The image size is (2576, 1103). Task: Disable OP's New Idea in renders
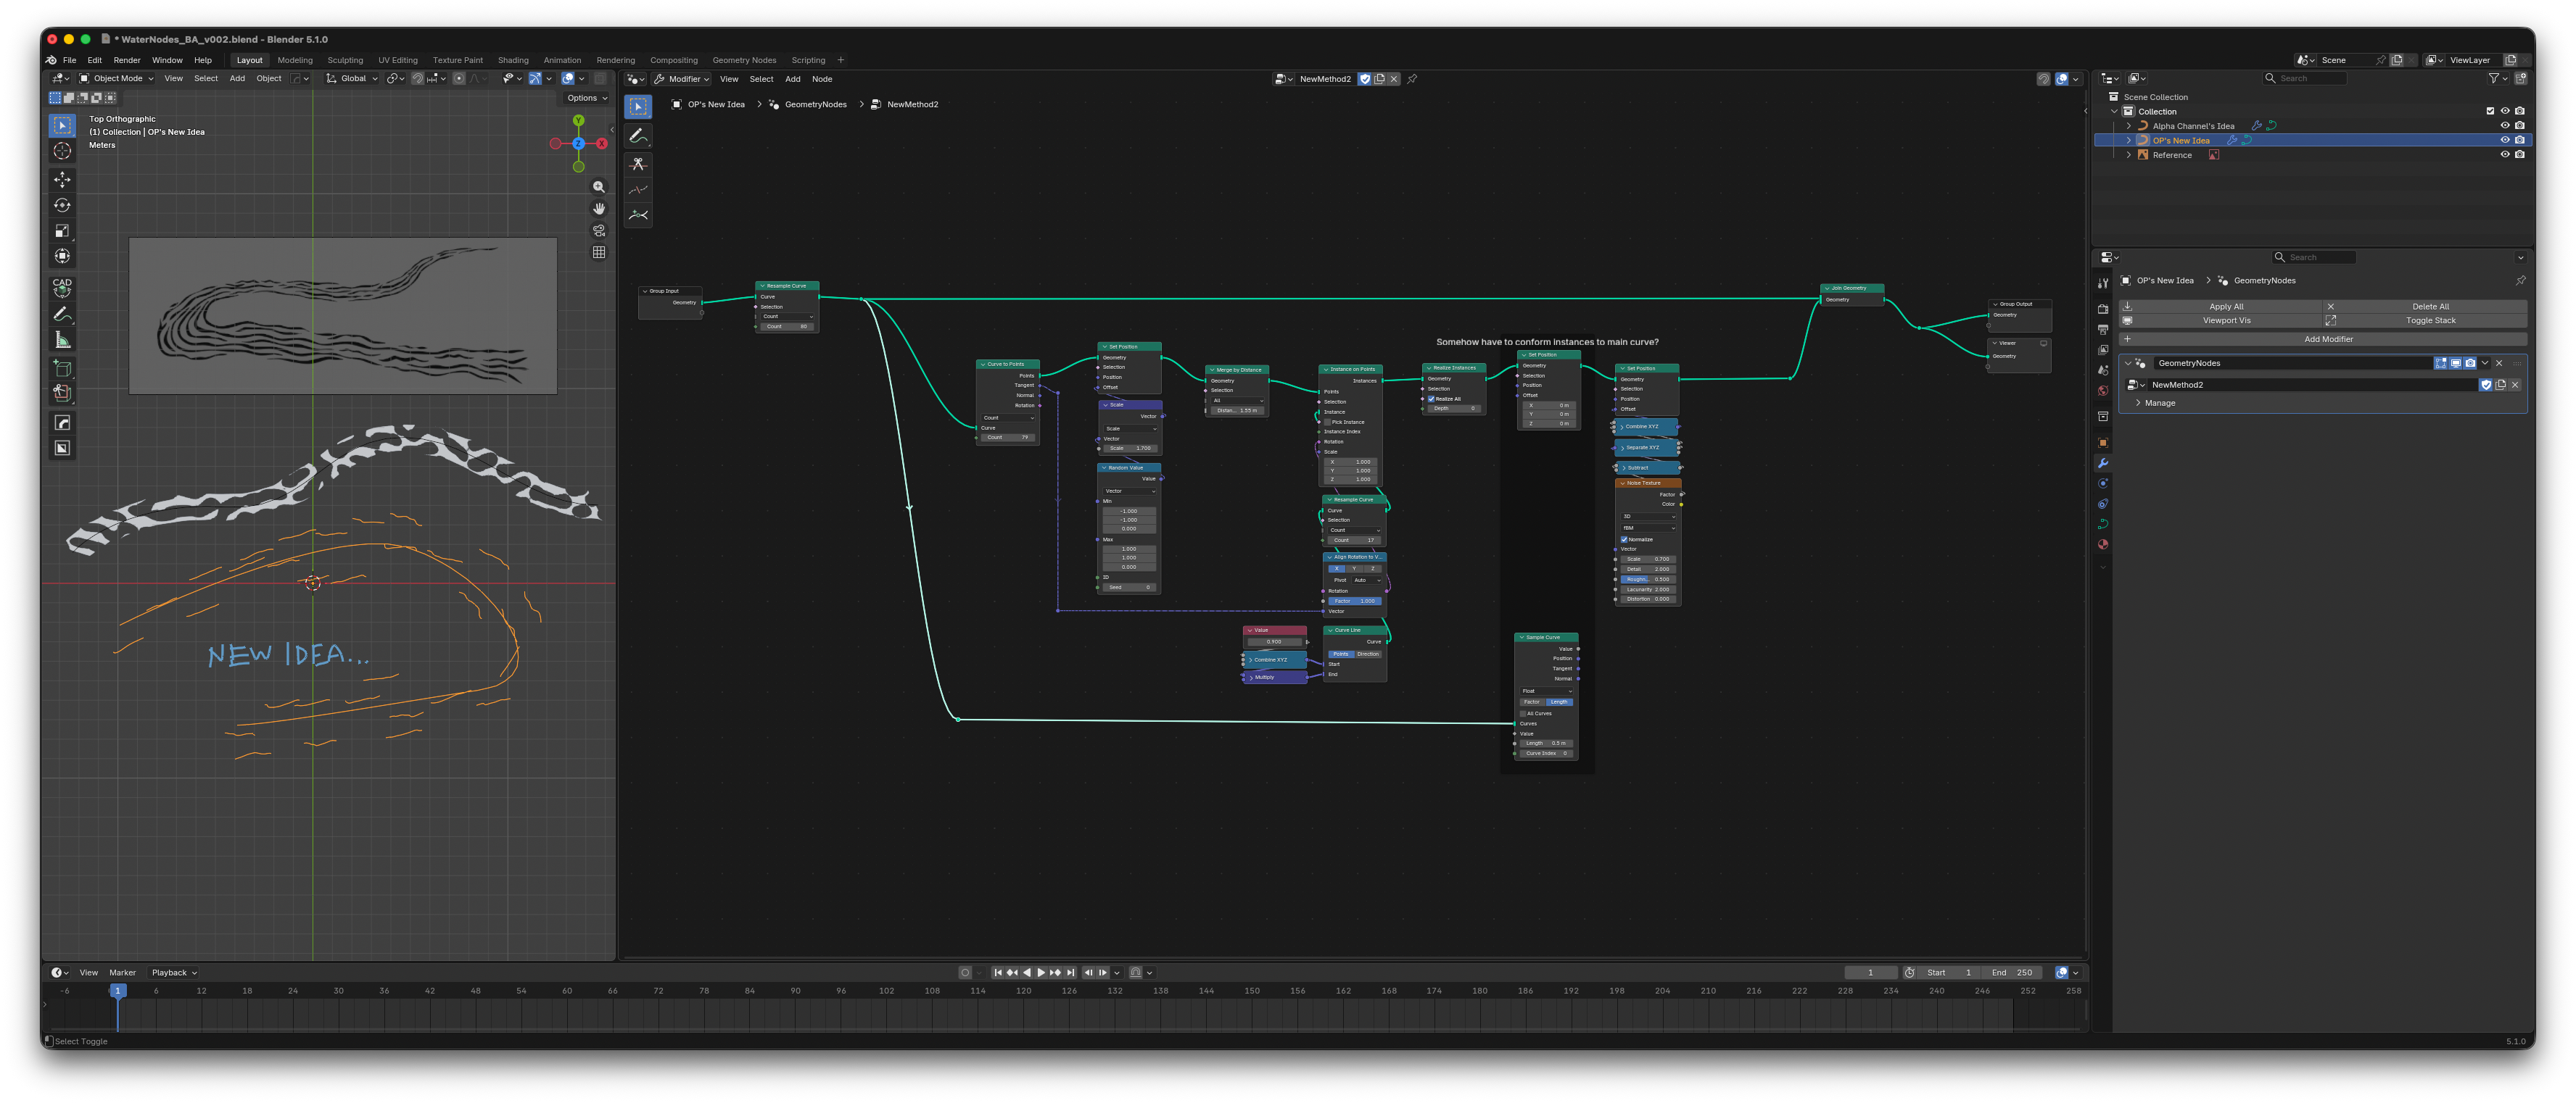[x=2520, y=140]
